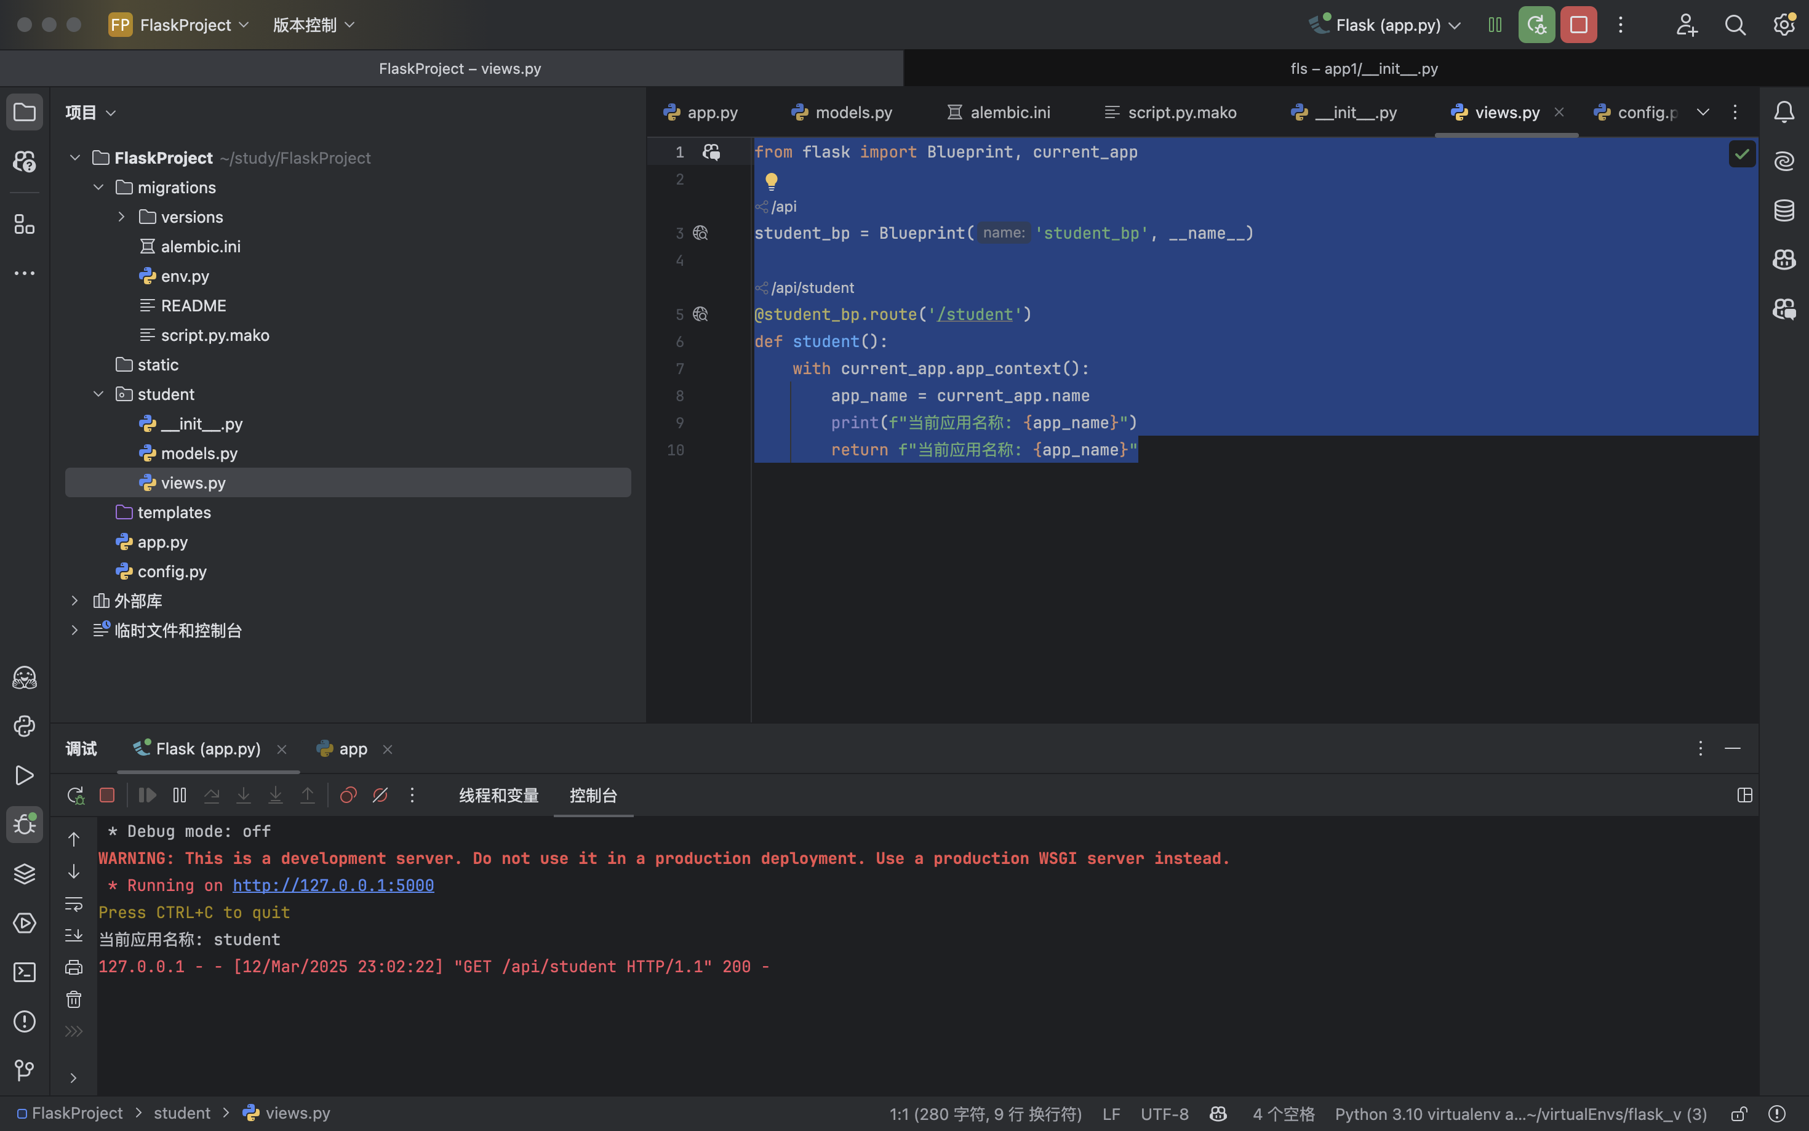Clear console output with trash icon
1809x1131 pixels.
[73, 999]
